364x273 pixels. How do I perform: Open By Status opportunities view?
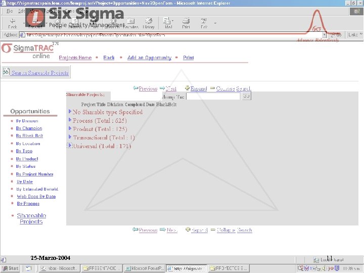[x=26, y=166]
